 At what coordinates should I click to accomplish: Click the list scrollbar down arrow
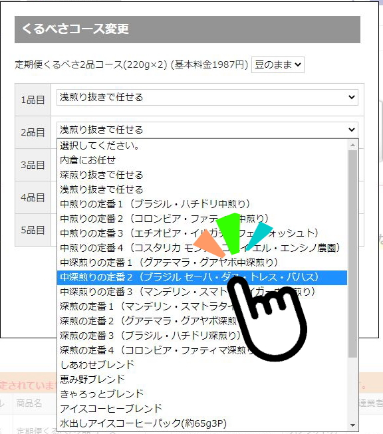352,425
